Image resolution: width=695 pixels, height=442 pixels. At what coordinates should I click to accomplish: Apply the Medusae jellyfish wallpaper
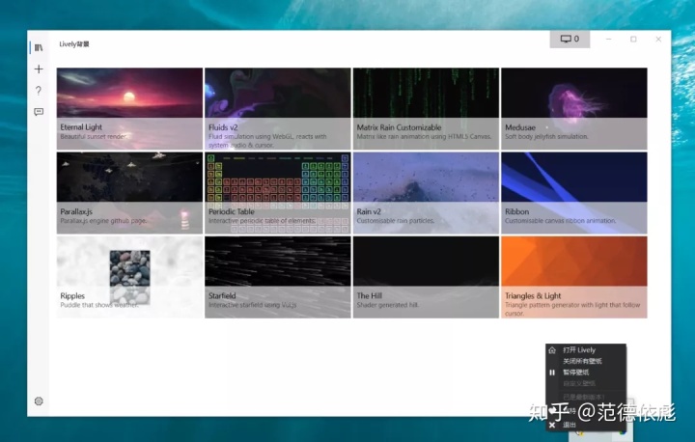click(574, 109)
